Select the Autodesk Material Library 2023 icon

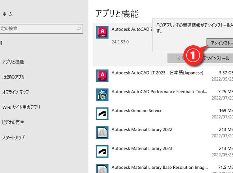102,151
